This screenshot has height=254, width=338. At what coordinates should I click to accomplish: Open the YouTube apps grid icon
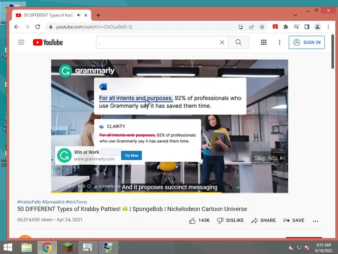(x=264, y=42)
